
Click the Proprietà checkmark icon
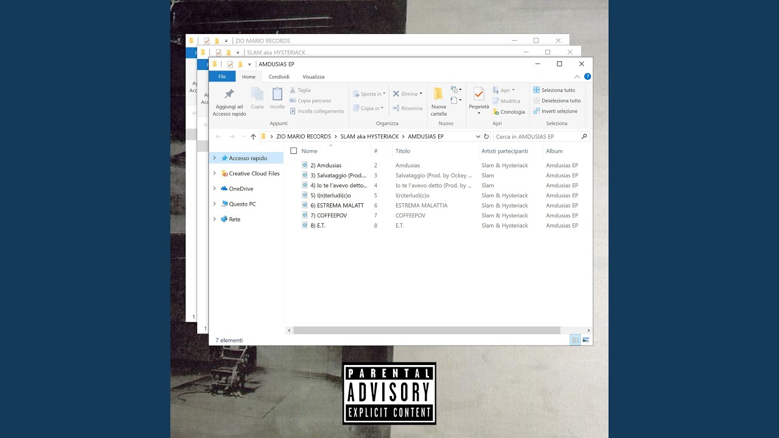click(x=479, y=94)
